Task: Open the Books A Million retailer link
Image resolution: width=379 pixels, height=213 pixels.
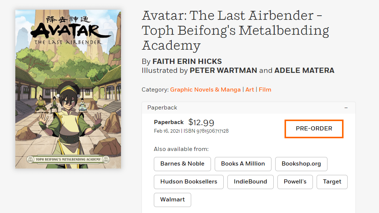Action: [x=243, y=164]
